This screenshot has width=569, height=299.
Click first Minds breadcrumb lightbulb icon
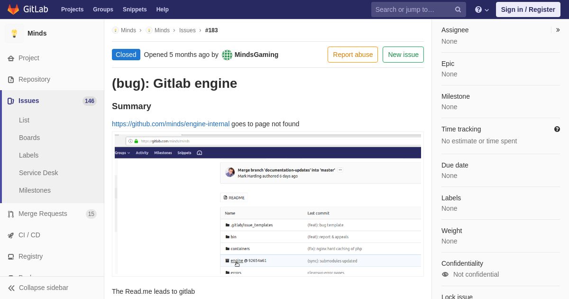(116, 30)
